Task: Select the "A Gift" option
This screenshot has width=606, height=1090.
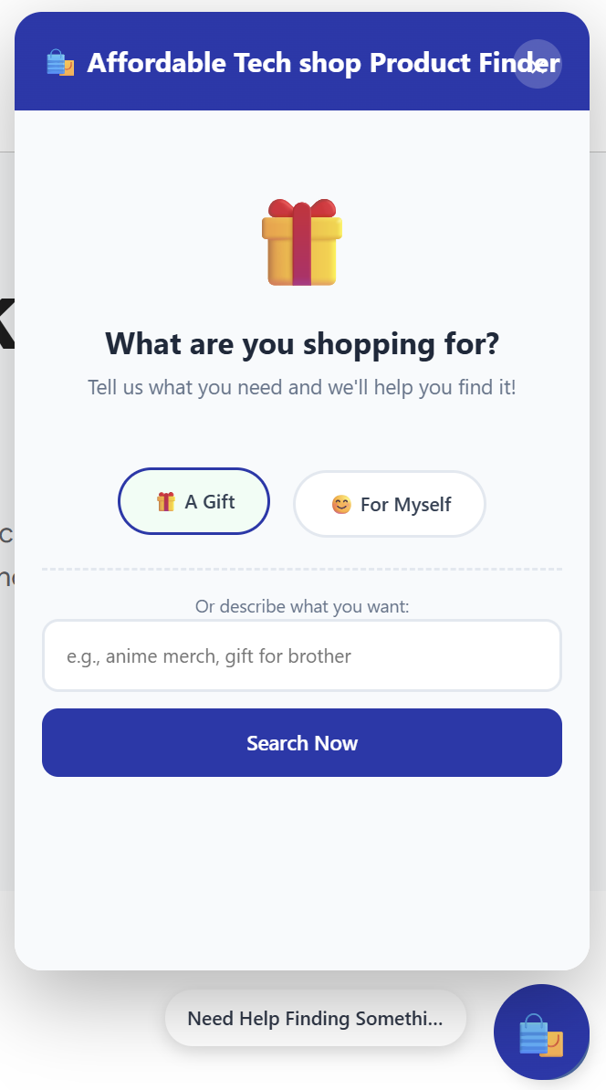Action: [x=193, y=501]
